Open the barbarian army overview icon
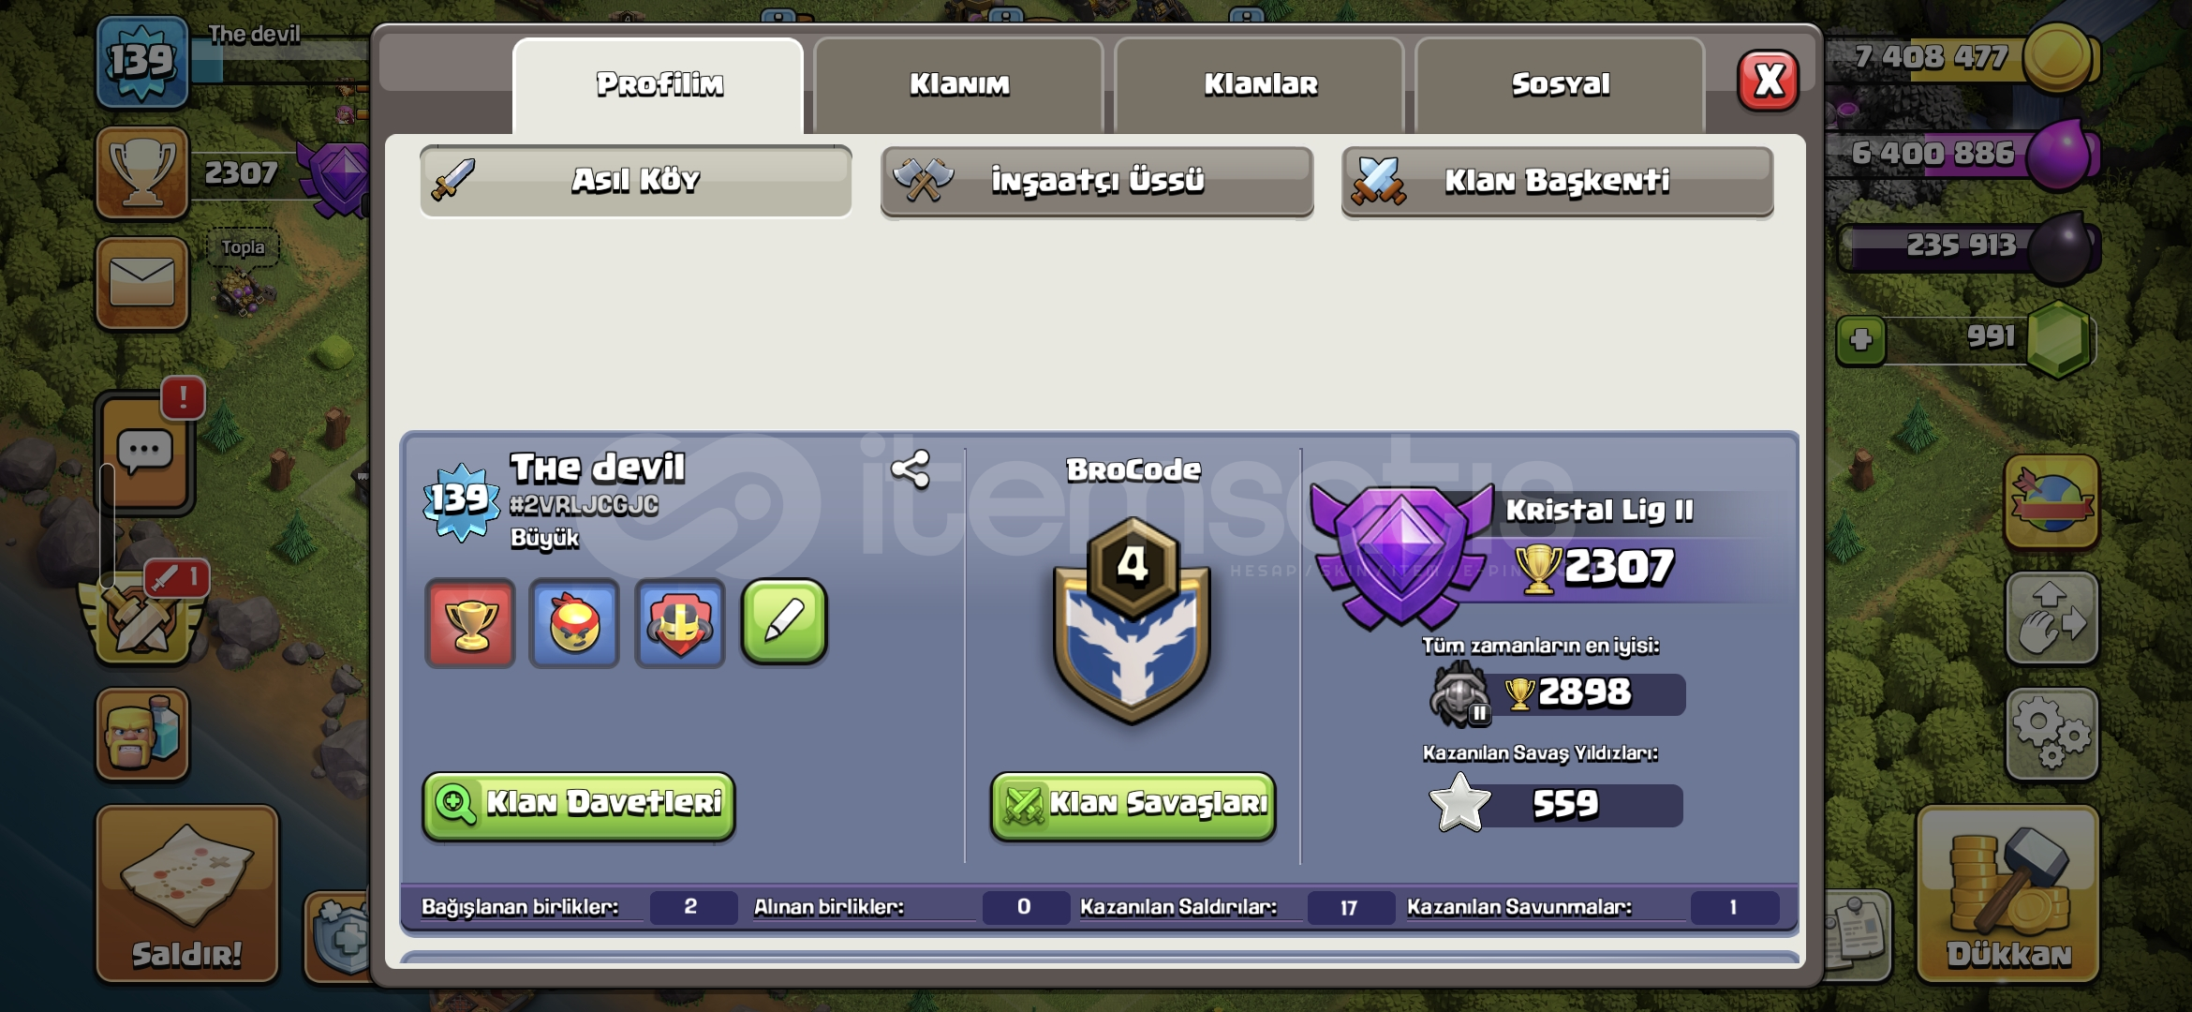The height and width of the screenshot is (1012, 2192). pyautogui.click(x=142, y=735)
